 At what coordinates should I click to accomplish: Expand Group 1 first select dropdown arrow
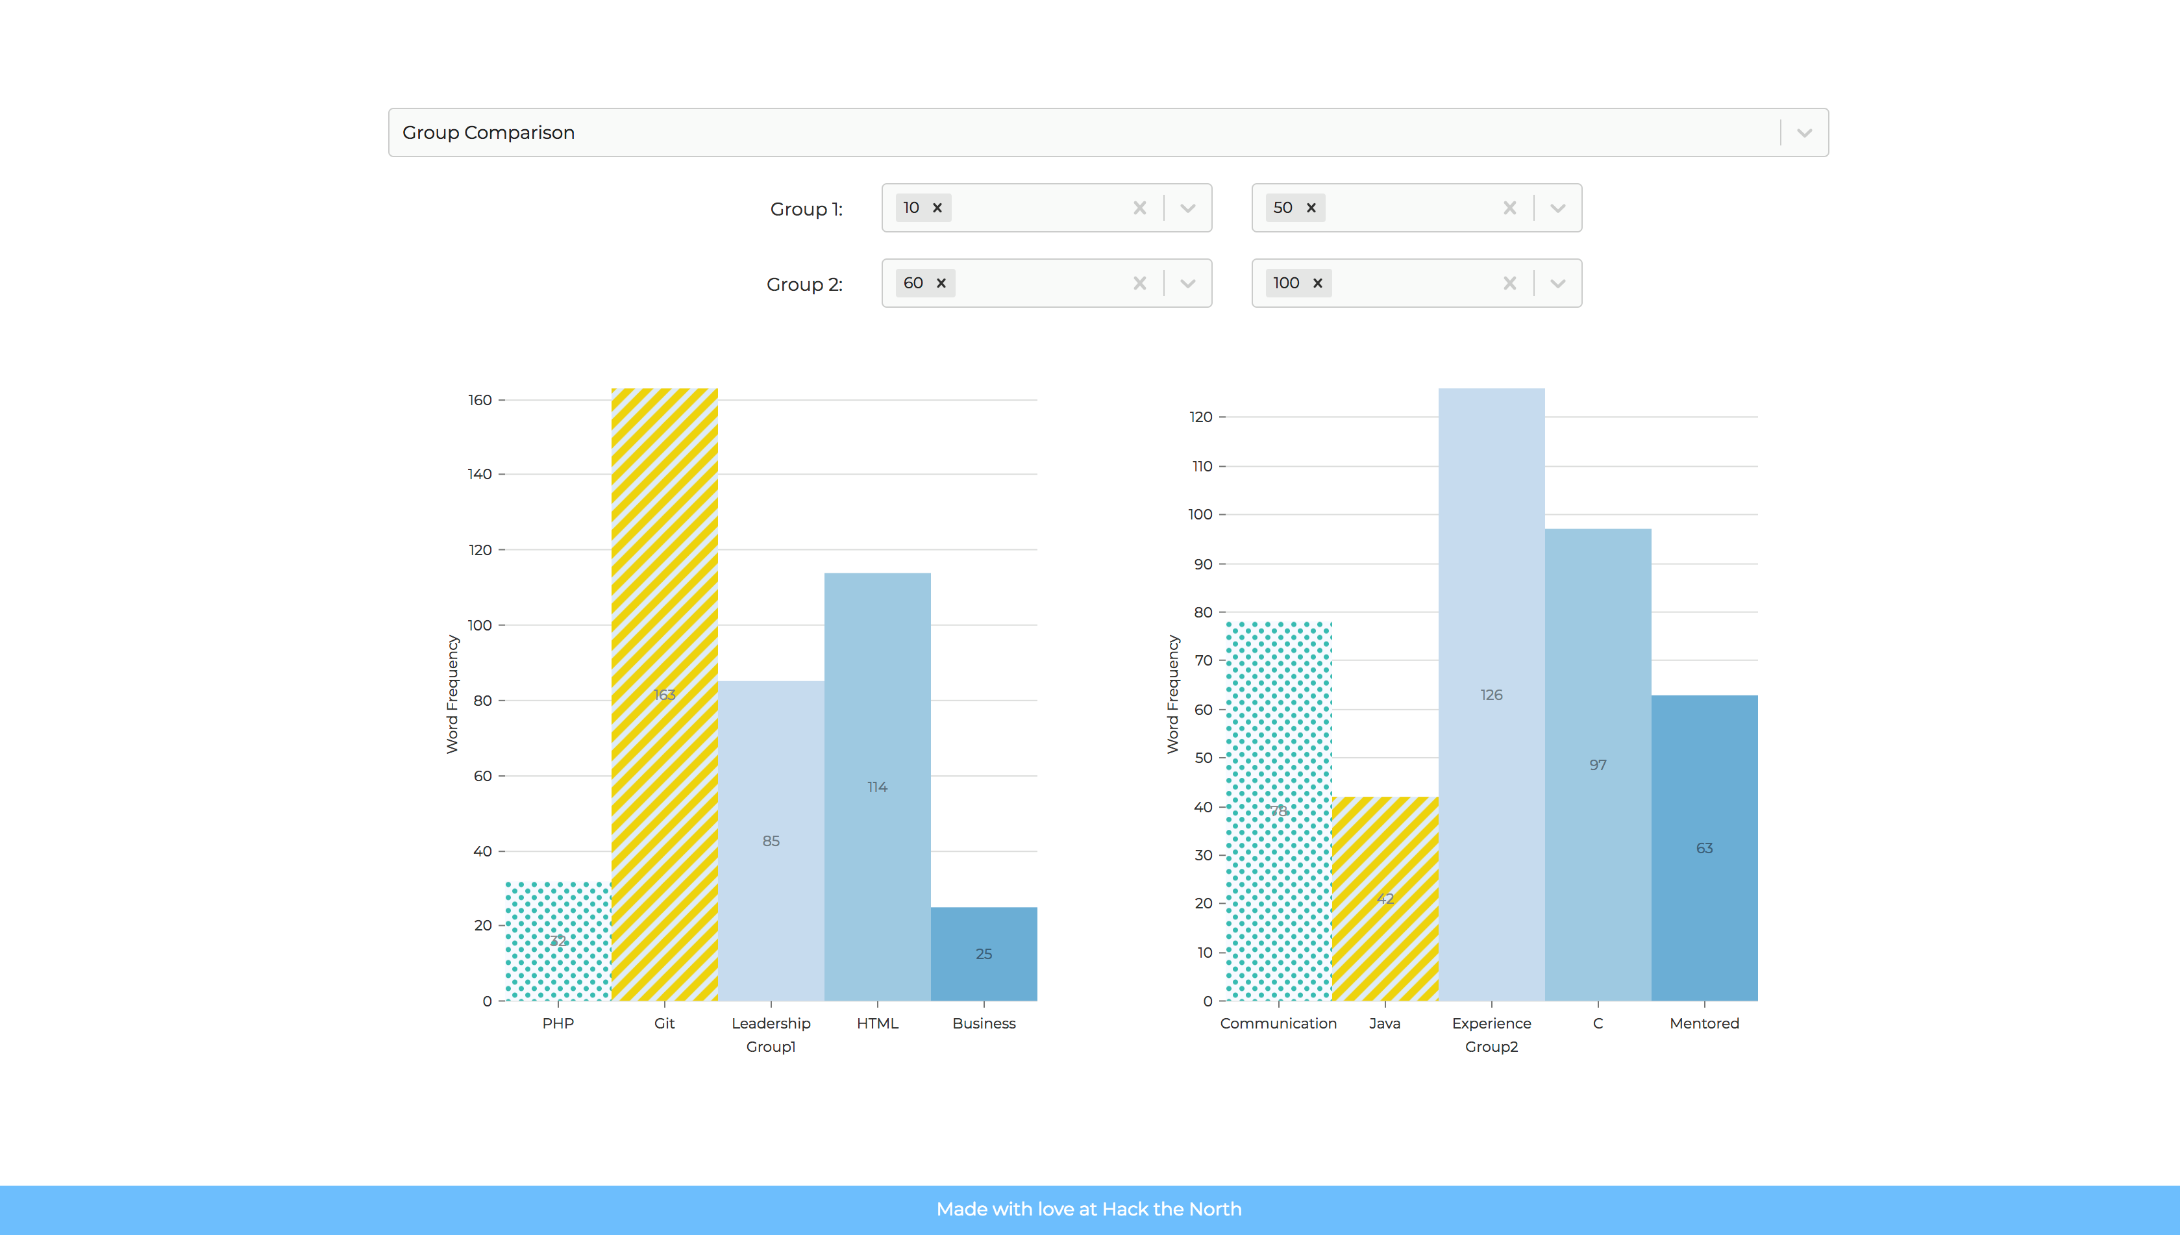click(x=1188, y=208)
